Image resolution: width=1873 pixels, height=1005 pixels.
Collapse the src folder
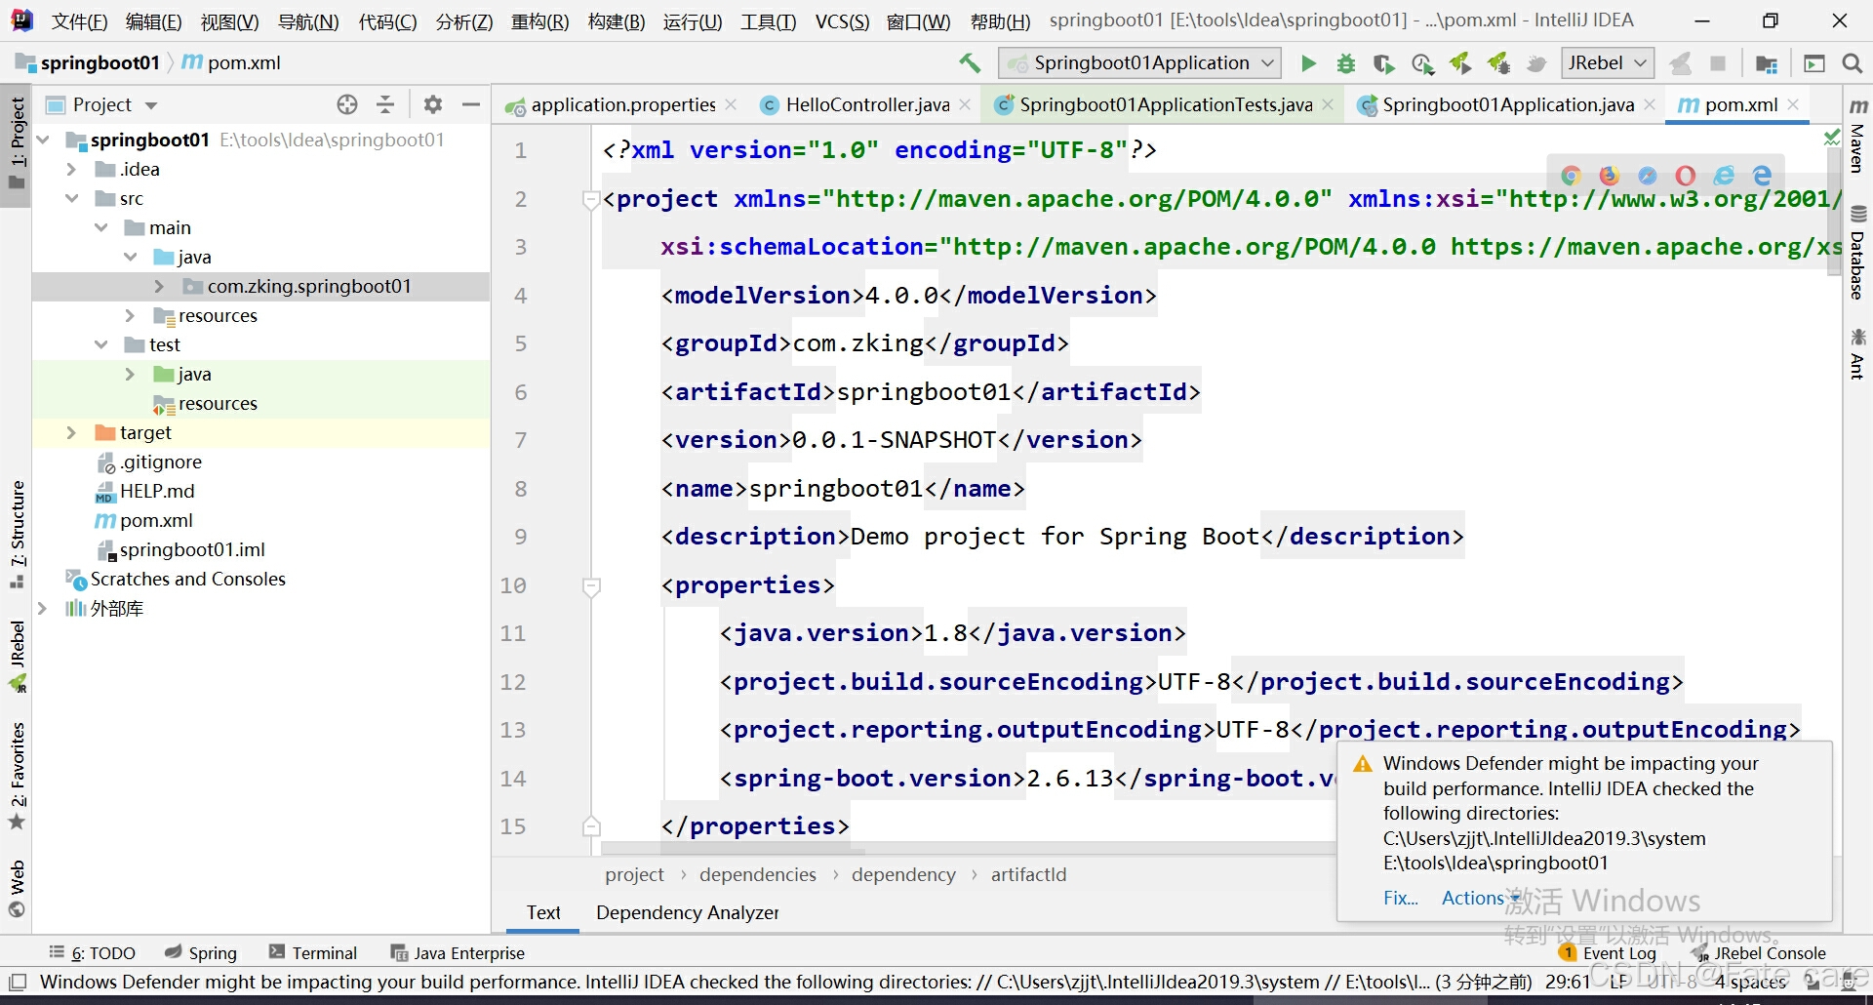[x=71, y=198]
